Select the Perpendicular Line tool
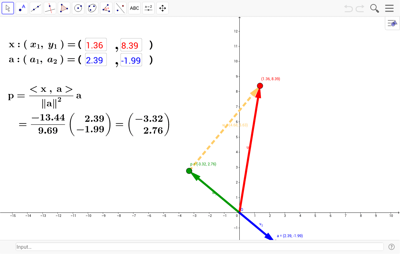Viewport: 400px width, 254px height. (50, 8)
